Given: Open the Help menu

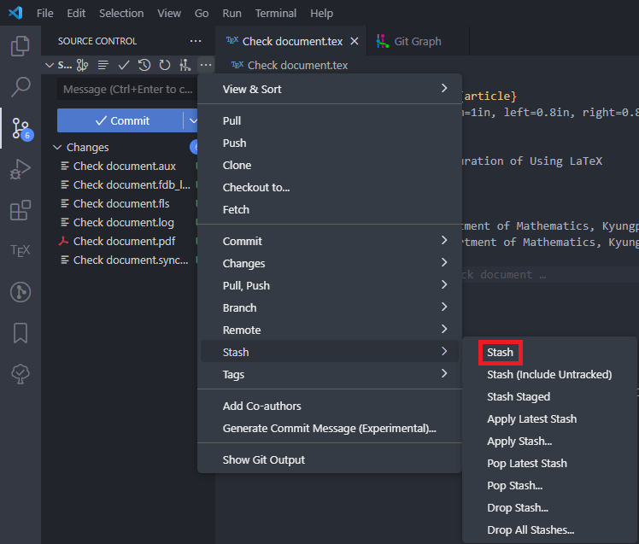Looking at the screenshot, I should click(x=321, y=14).
